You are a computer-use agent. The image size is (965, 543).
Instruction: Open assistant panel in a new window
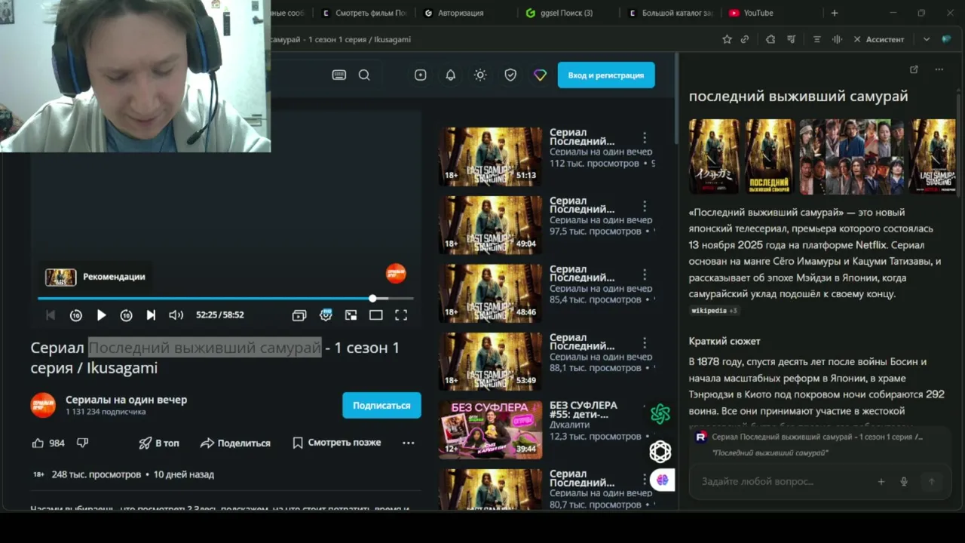914,69
